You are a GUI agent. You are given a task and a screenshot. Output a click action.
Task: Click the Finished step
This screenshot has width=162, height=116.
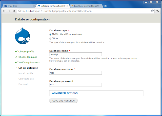coord(23,84)
